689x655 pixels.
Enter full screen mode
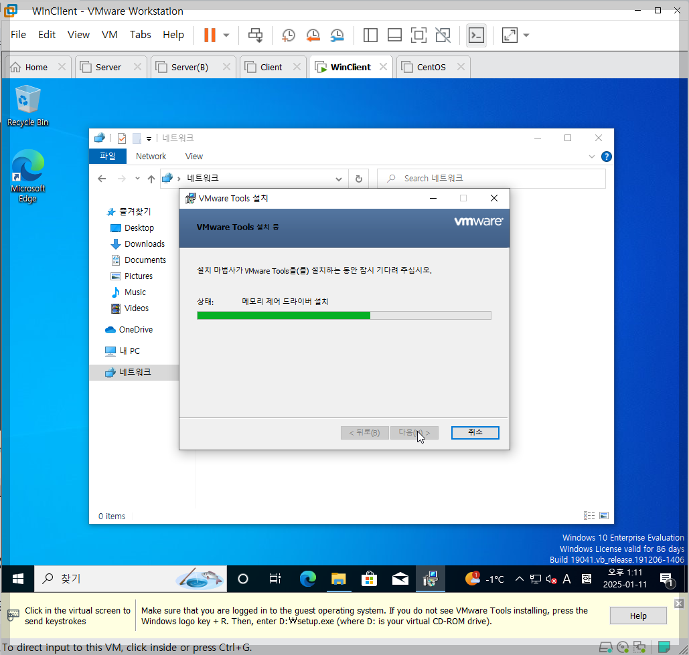coord(418,35)
